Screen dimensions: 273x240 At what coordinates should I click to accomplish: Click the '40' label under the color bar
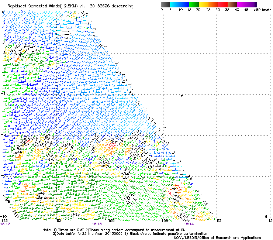pos(237,10)
